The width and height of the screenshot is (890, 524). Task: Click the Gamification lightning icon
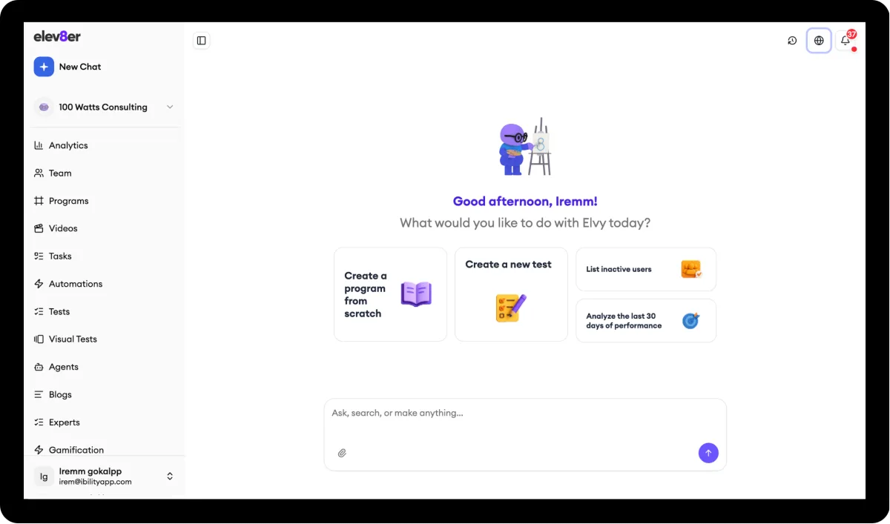point(39,450)
